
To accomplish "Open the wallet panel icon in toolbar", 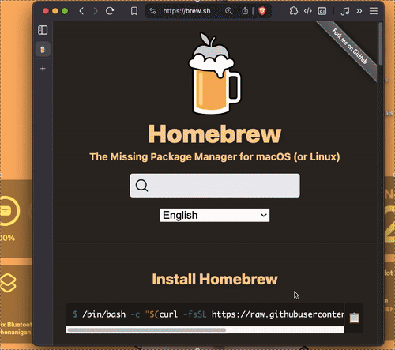I will point(322,11).
